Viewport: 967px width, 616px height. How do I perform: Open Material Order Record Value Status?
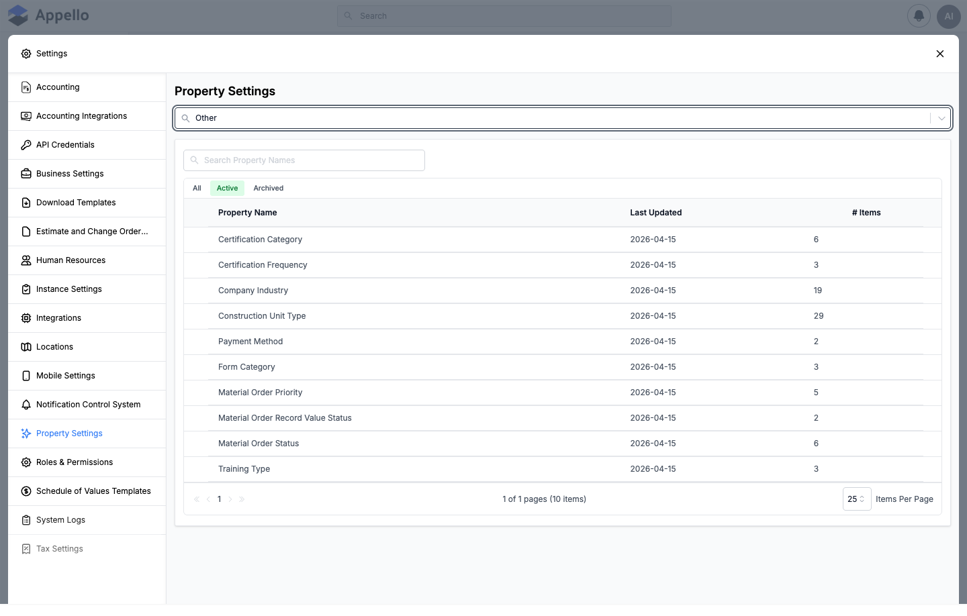(x=563, y=418)
